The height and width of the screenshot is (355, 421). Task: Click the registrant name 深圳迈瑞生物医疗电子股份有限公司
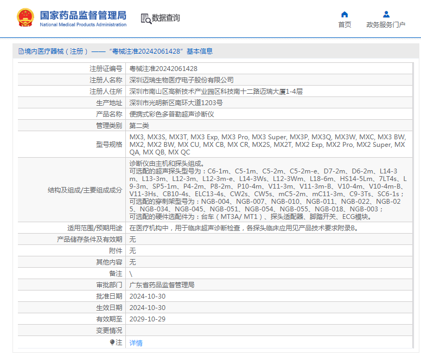pos(181,80)
